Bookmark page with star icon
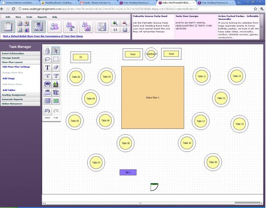Screen dimensions: 267x208 click(x=255, y=9)
